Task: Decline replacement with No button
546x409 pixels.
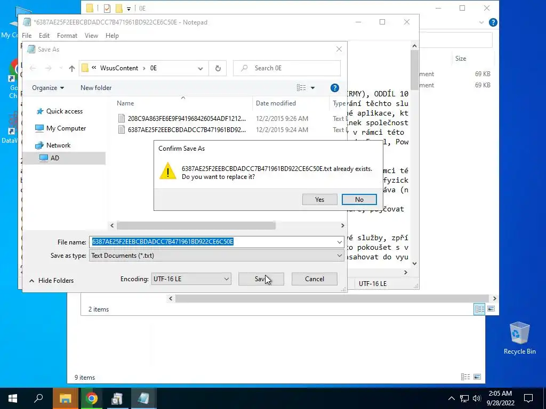Action: tap(359, 200)
